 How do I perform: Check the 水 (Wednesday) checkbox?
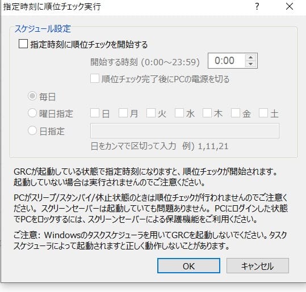tap(179, 113)
